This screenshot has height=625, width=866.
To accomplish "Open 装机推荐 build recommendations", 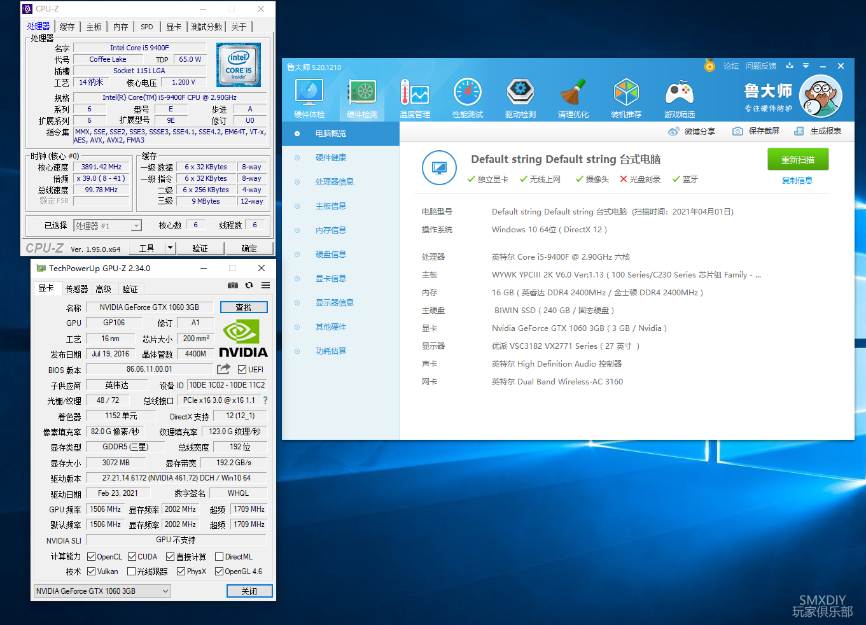I will [x=626, y=99].
